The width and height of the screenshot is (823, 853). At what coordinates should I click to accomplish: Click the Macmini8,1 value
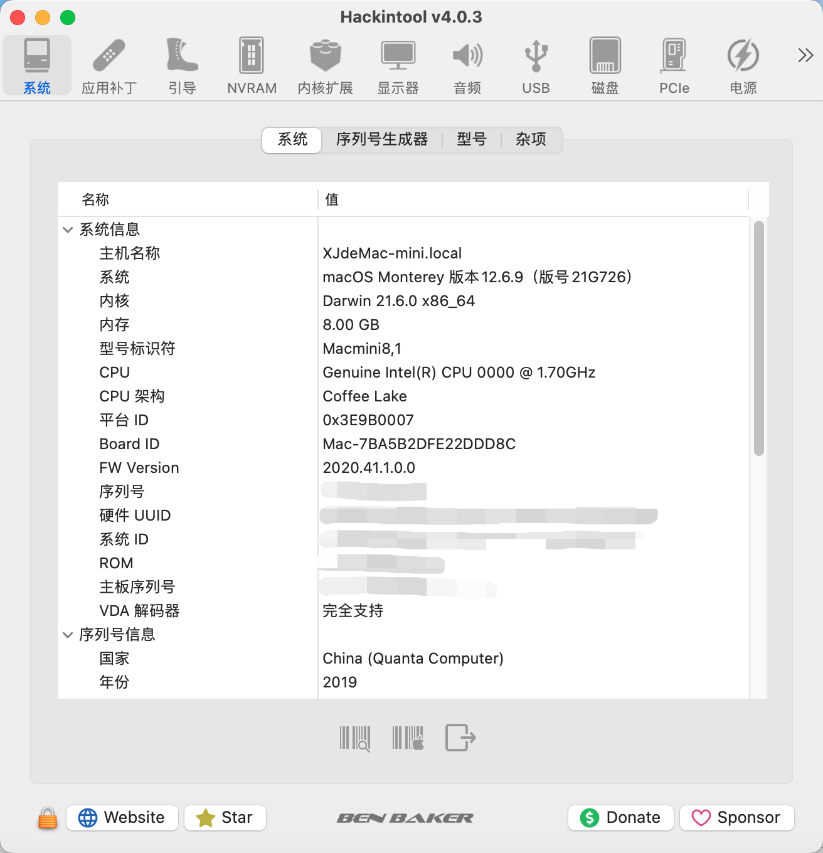tap(362, 349)
